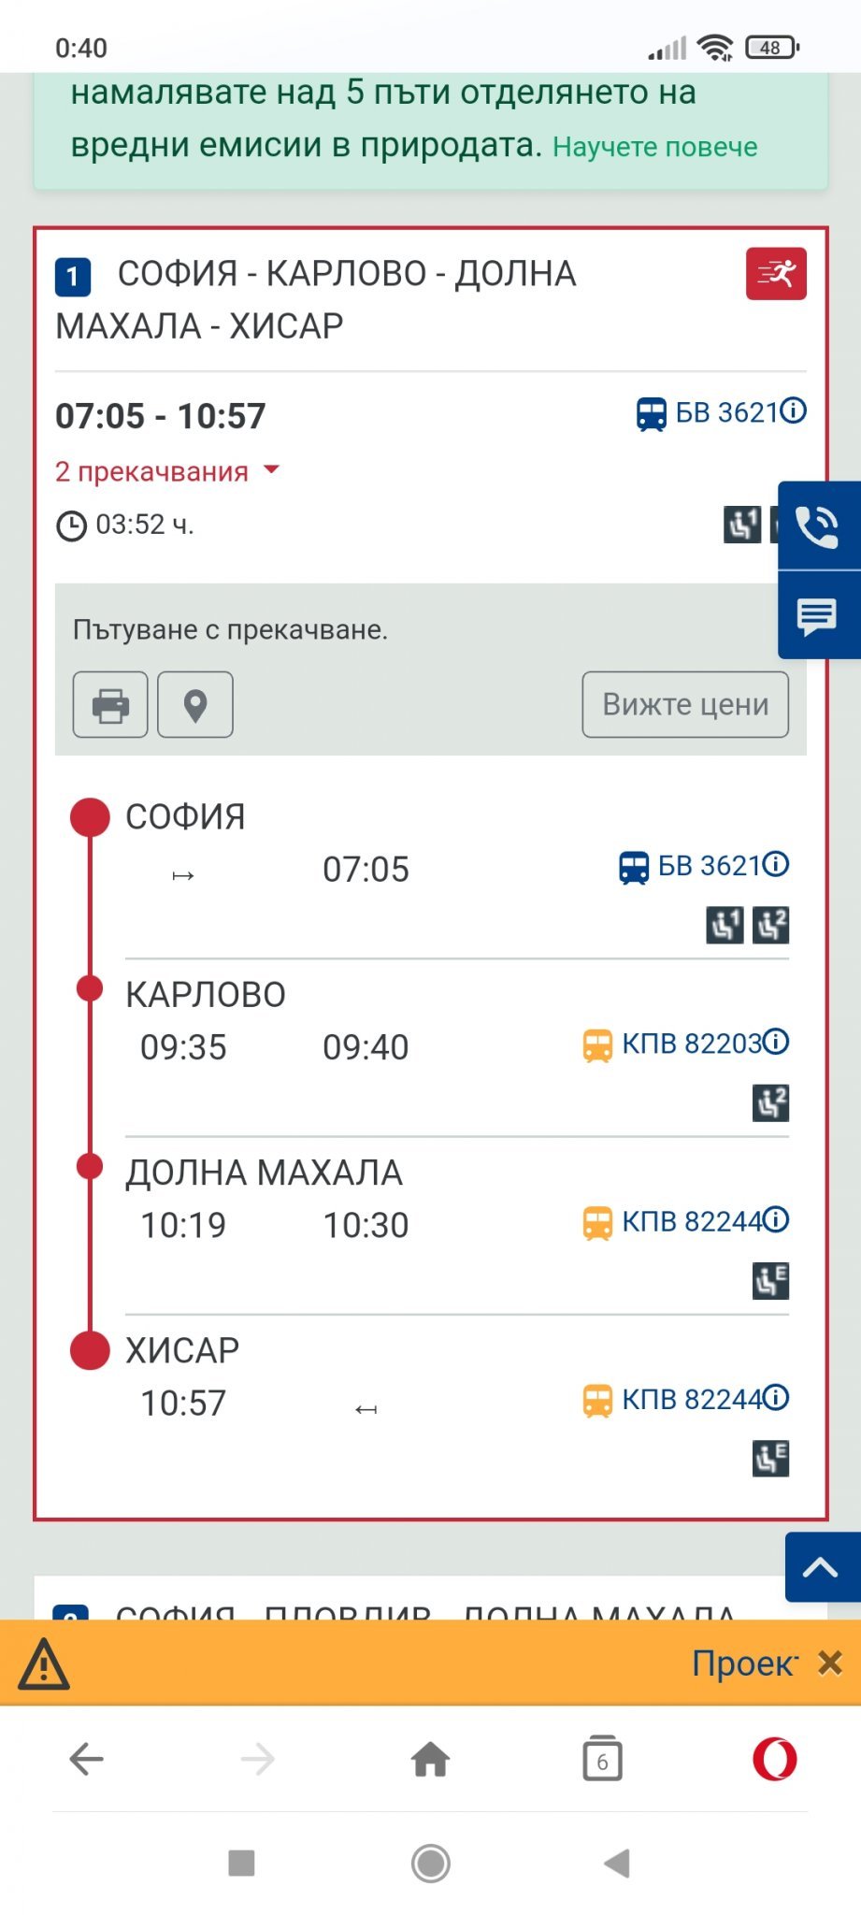Open the chat message side button

(x=817, y=616)
